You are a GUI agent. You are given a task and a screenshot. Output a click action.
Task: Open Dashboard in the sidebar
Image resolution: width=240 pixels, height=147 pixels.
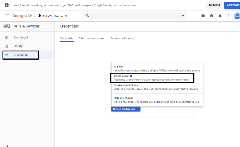[21, 38]
